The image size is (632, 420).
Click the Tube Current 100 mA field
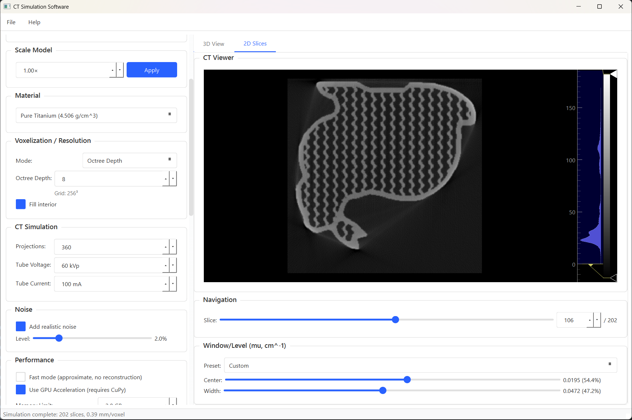point(108,284)
